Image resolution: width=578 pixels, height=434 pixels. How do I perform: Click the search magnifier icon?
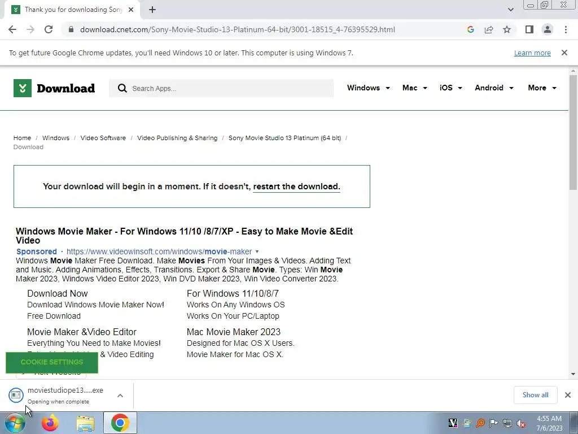pyautogui.click(x=122, y=88)
